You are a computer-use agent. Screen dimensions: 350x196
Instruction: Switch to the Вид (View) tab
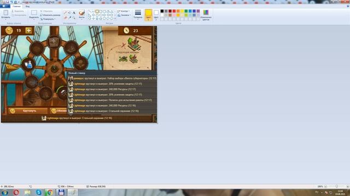pos(27,6)
